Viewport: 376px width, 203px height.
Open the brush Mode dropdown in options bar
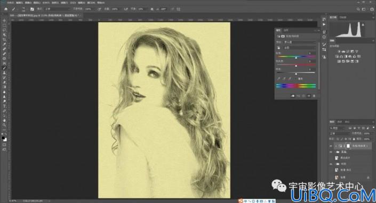click(57, 9)
